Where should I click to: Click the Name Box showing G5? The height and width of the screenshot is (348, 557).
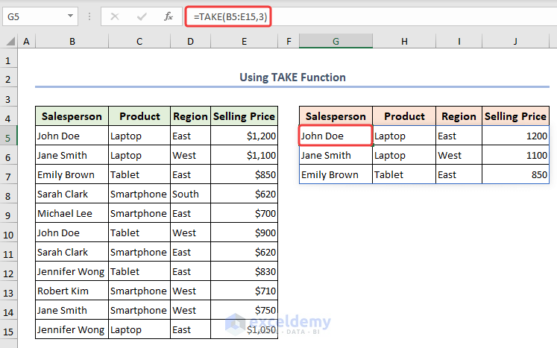[34, 16]
